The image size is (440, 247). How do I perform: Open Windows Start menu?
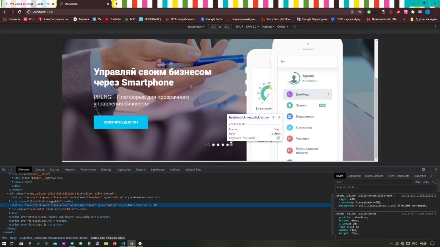point(3,244)
